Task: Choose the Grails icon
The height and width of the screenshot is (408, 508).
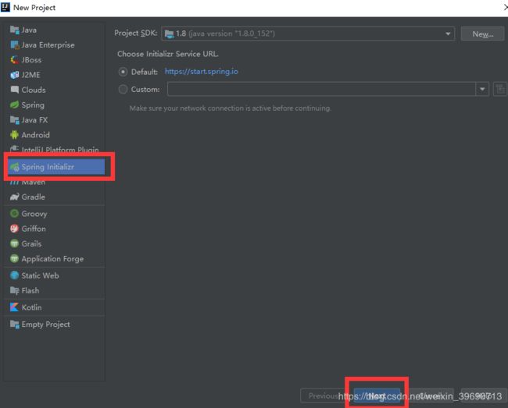Action: coord(14,243)
